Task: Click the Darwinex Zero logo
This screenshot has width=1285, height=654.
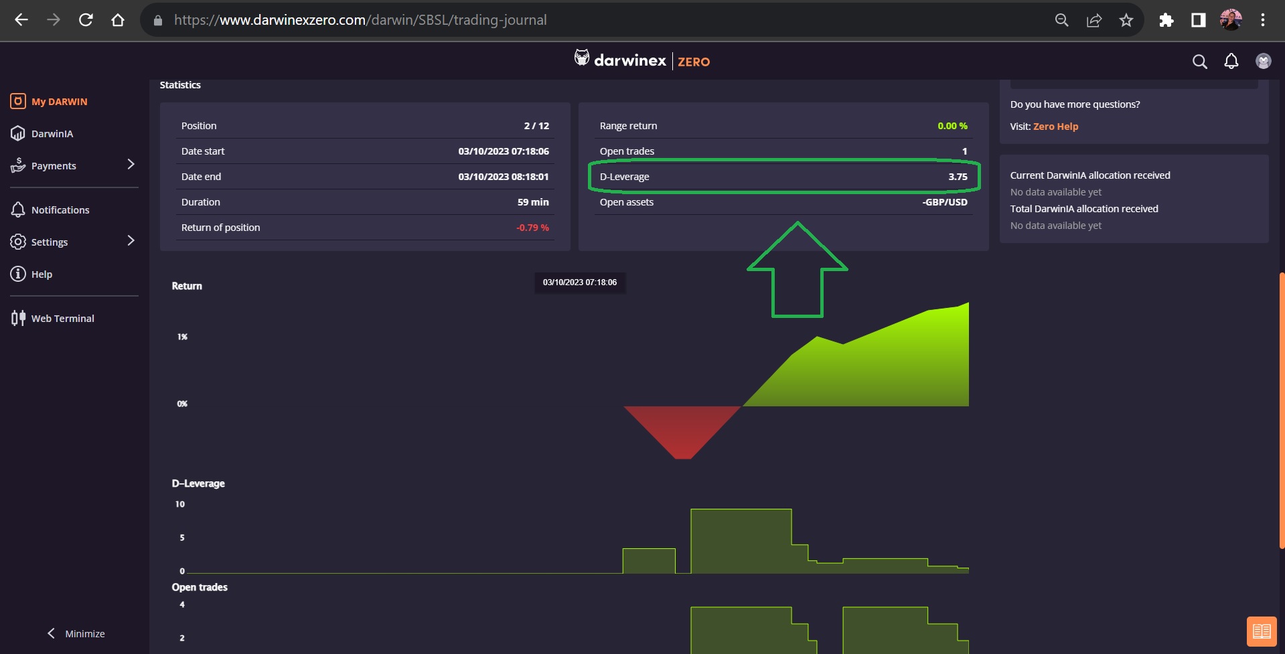Action: coord(641,61)
